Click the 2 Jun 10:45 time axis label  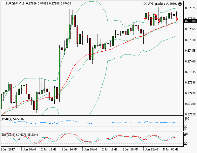pyautogui.click(x=29, y=149)
